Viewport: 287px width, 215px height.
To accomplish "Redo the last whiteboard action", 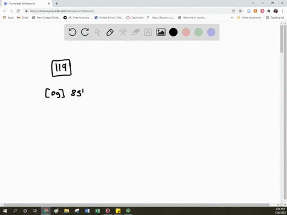I will click(x=85, y=32).
